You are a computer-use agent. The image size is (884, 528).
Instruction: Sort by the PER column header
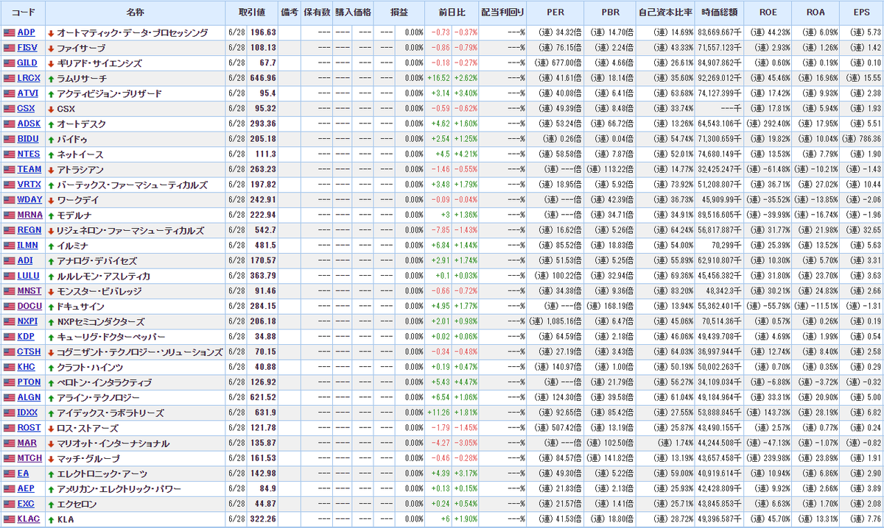(555, 13)
